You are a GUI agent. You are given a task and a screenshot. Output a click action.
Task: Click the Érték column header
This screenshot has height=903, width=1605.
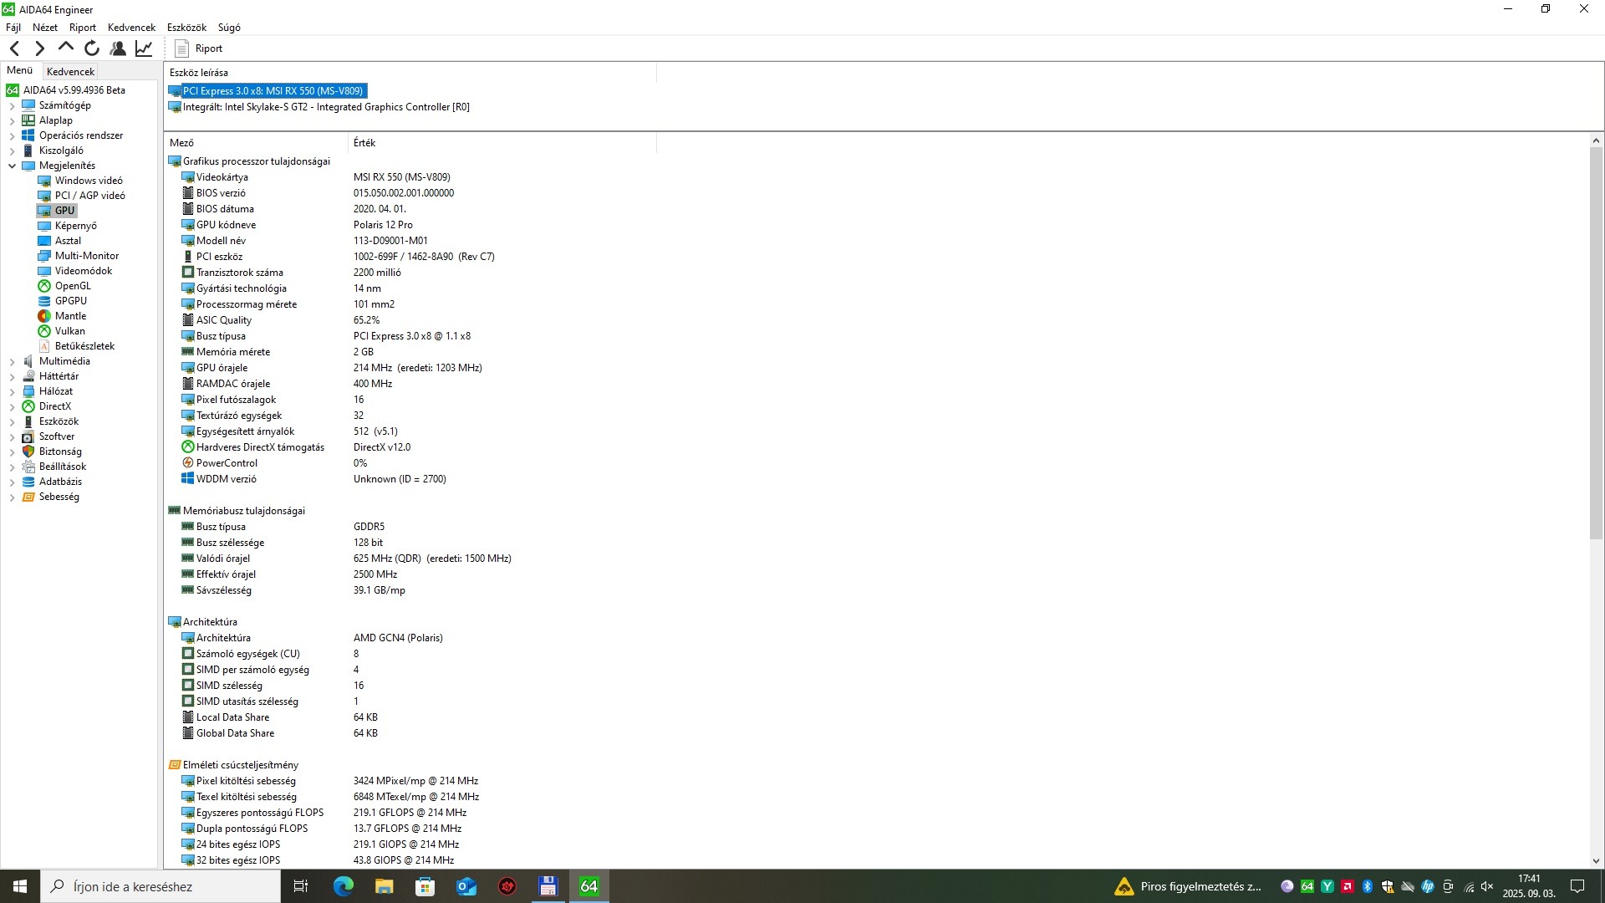(364, 143)
